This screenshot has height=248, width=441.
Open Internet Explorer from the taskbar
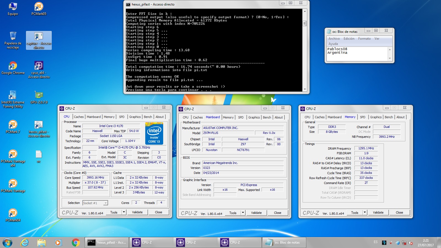tap(25, 242)
